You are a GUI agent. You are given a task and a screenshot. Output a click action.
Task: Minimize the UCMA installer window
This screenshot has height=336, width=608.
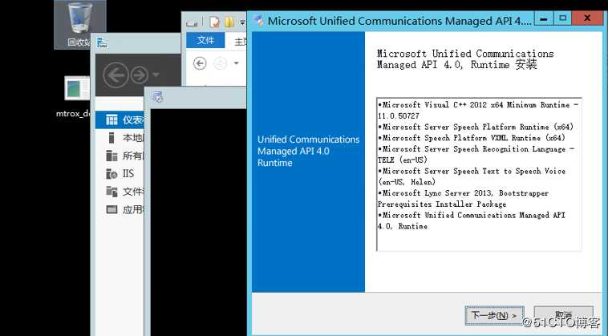click(544, 18)
